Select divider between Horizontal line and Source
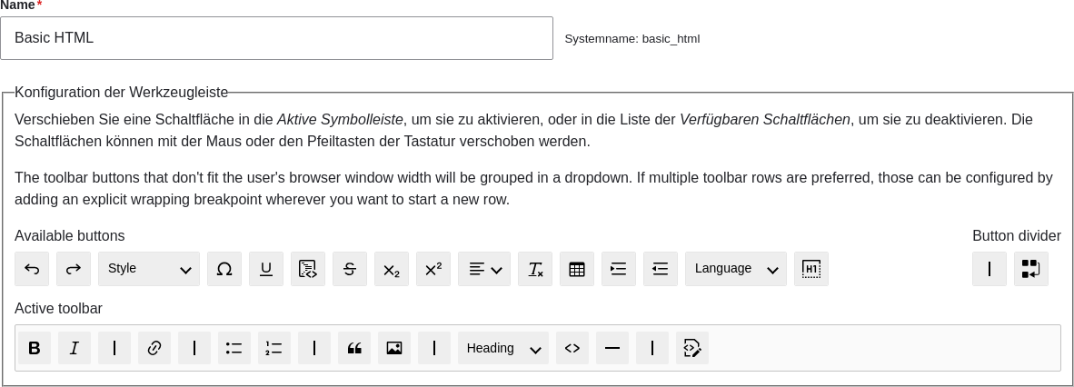 pyautogui.click(x=652, y=348)
